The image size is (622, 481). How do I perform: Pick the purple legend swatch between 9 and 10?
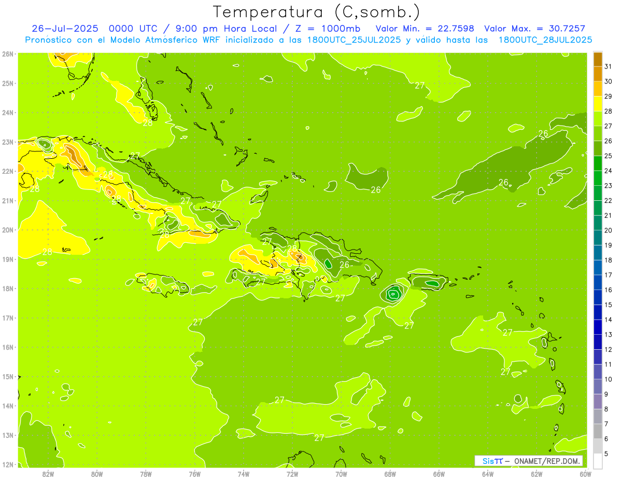click(598, 386)
